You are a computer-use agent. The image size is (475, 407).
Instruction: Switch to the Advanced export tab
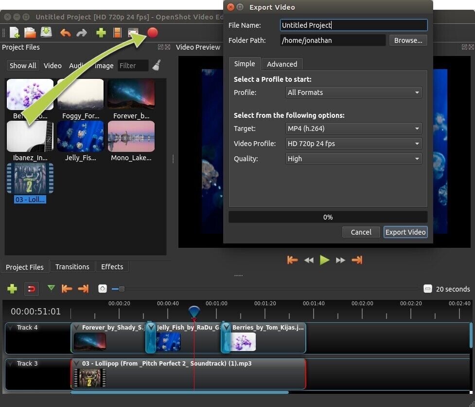click(x=282, y=64)
